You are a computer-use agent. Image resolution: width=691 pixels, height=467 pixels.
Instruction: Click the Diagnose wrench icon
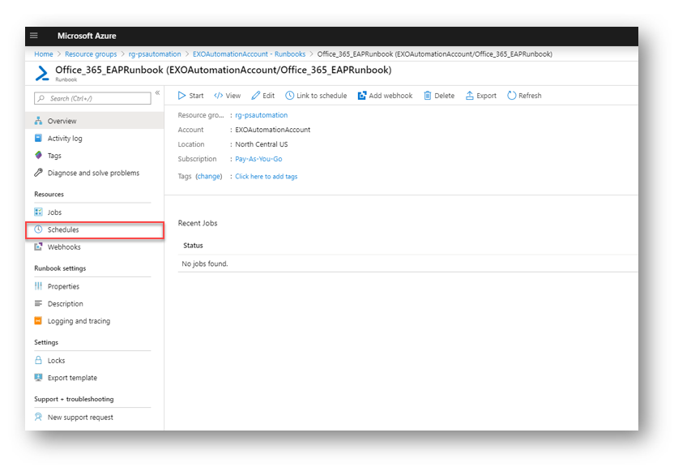pyautogui.click(x=38, y=173)
